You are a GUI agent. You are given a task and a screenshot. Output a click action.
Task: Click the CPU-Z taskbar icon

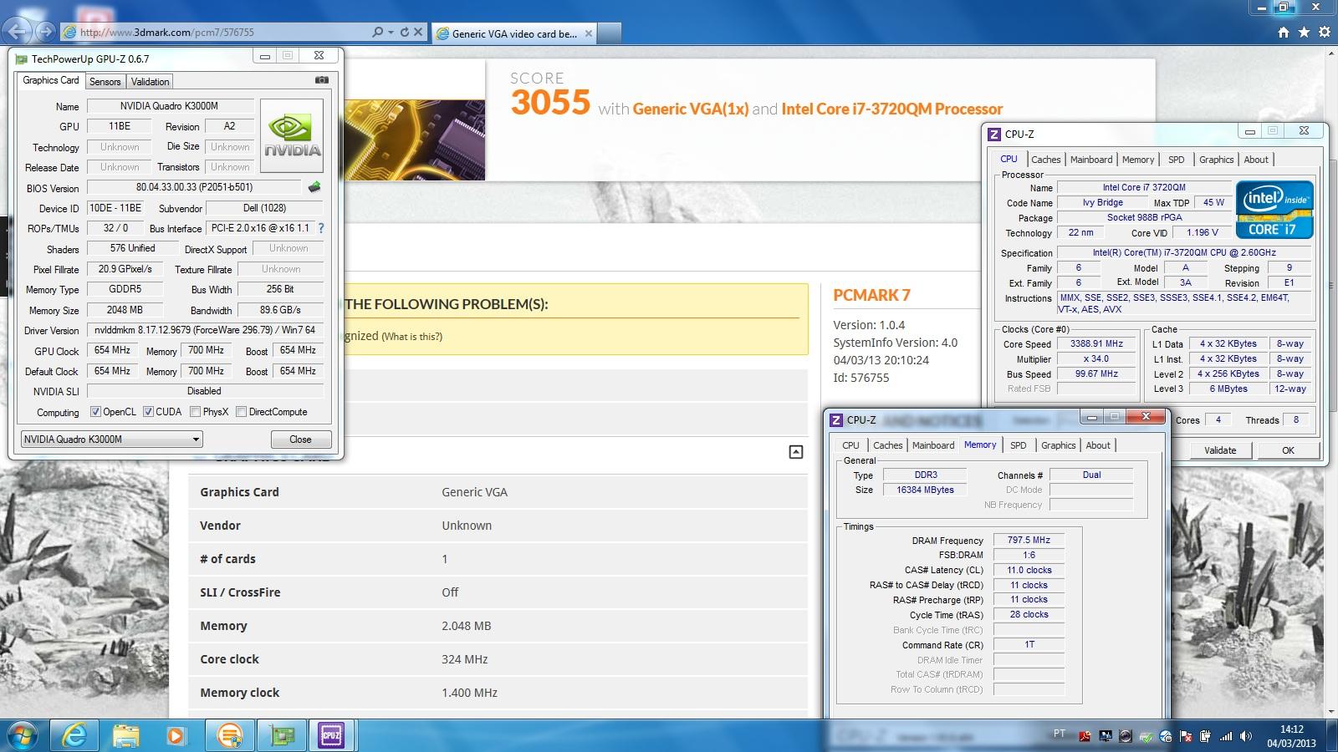(x=332, y=735)
